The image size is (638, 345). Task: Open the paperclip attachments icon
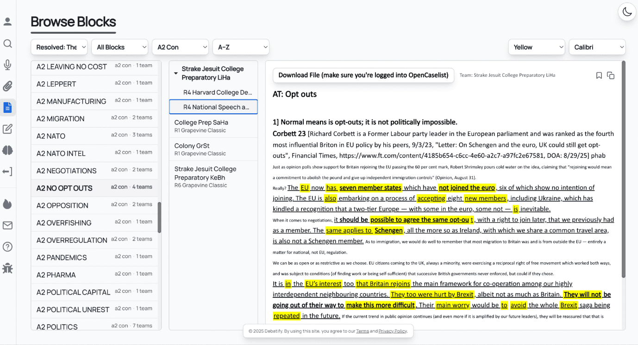[7, 86]
